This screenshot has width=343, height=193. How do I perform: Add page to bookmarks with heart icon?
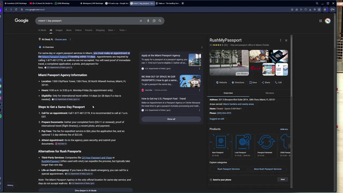pyautogui.click(x=305, y=9)
